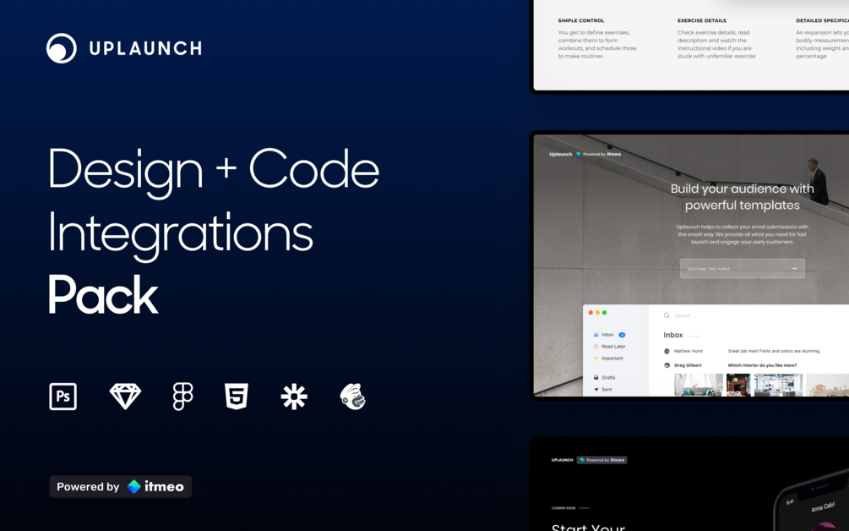The height and width of the screenshot is (531, 849).
Task: Open third interior photo thumbnail
Action: 778,386
